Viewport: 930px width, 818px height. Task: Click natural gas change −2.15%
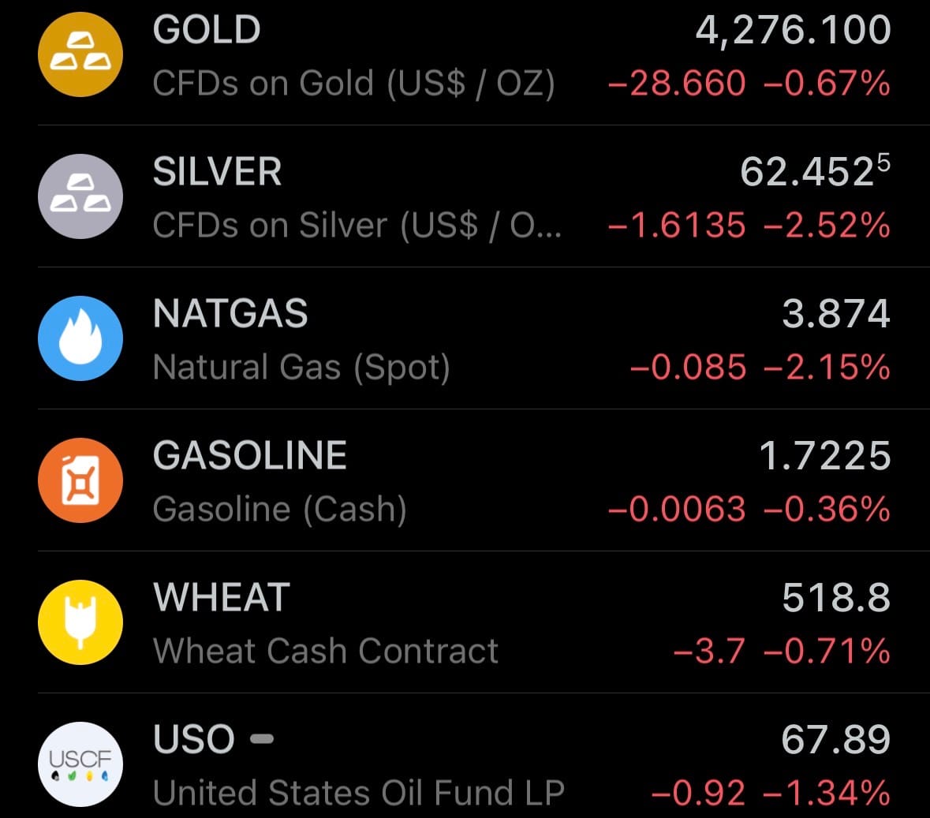click(x=827, y=368)
